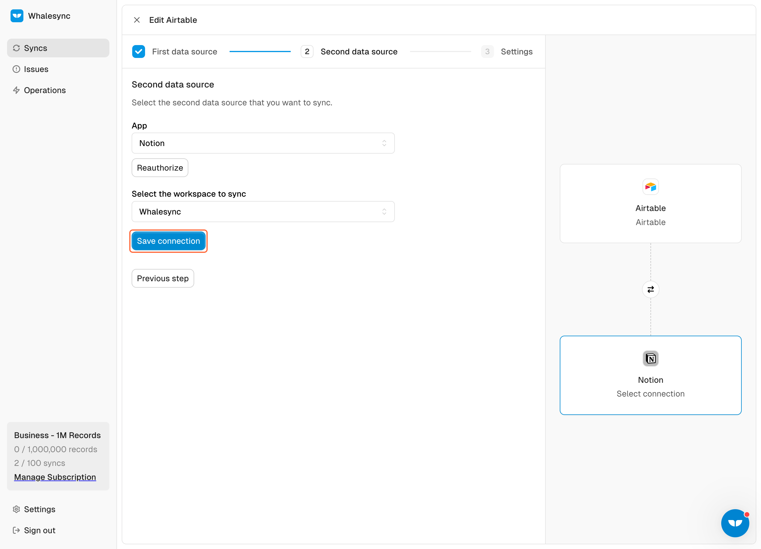761x549 pixels.
Task: Click the Save connection button
Action: click(168, 241)
